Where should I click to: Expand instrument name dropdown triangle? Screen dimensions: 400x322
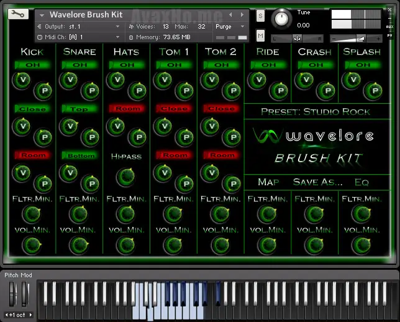click(x=42, y=16)
